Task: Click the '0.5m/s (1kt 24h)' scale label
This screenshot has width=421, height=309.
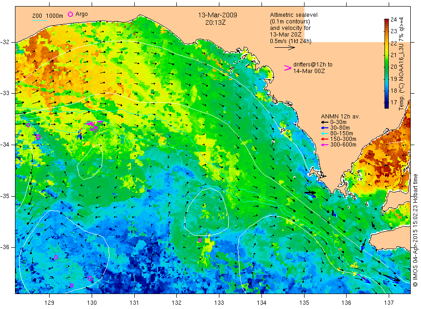Action: click(290, 41)
